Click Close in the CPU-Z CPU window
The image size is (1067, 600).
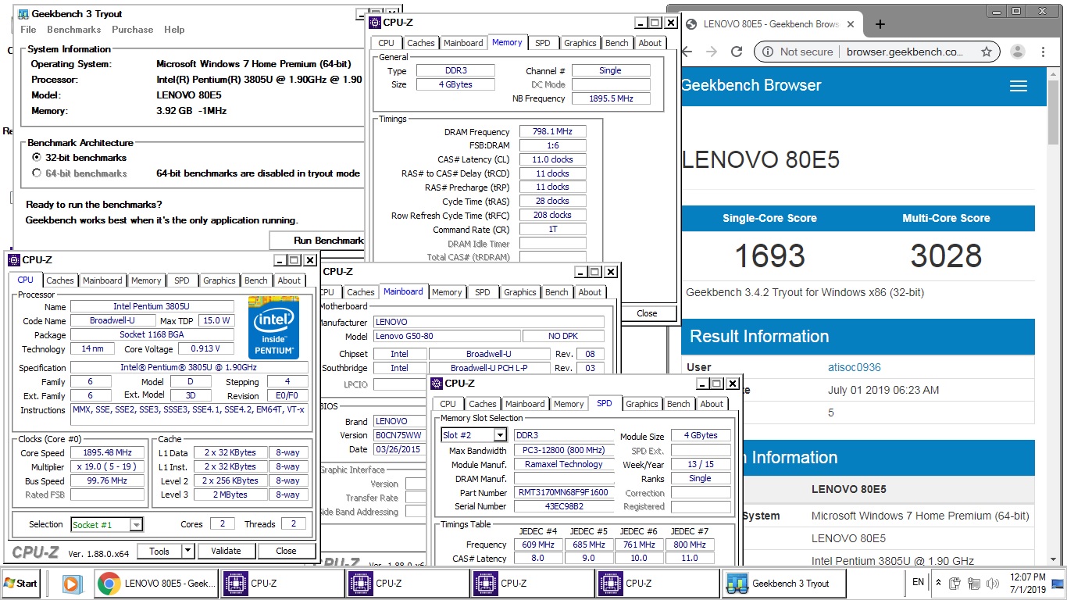coord(287,551)
